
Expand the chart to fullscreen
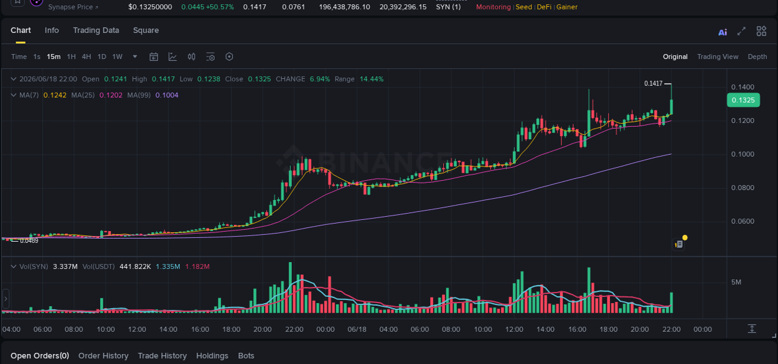(741, 31)
